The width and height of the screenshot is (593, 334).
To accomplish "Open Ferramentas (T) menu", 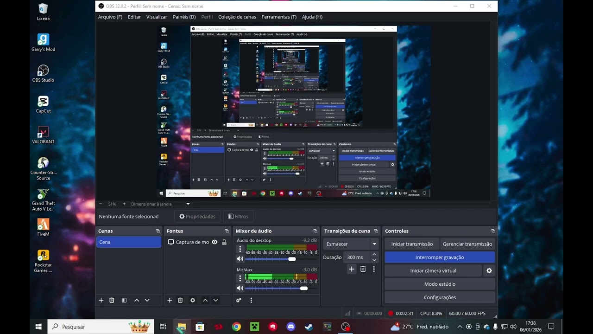I will pyautogui.click(x=279, y=17).
